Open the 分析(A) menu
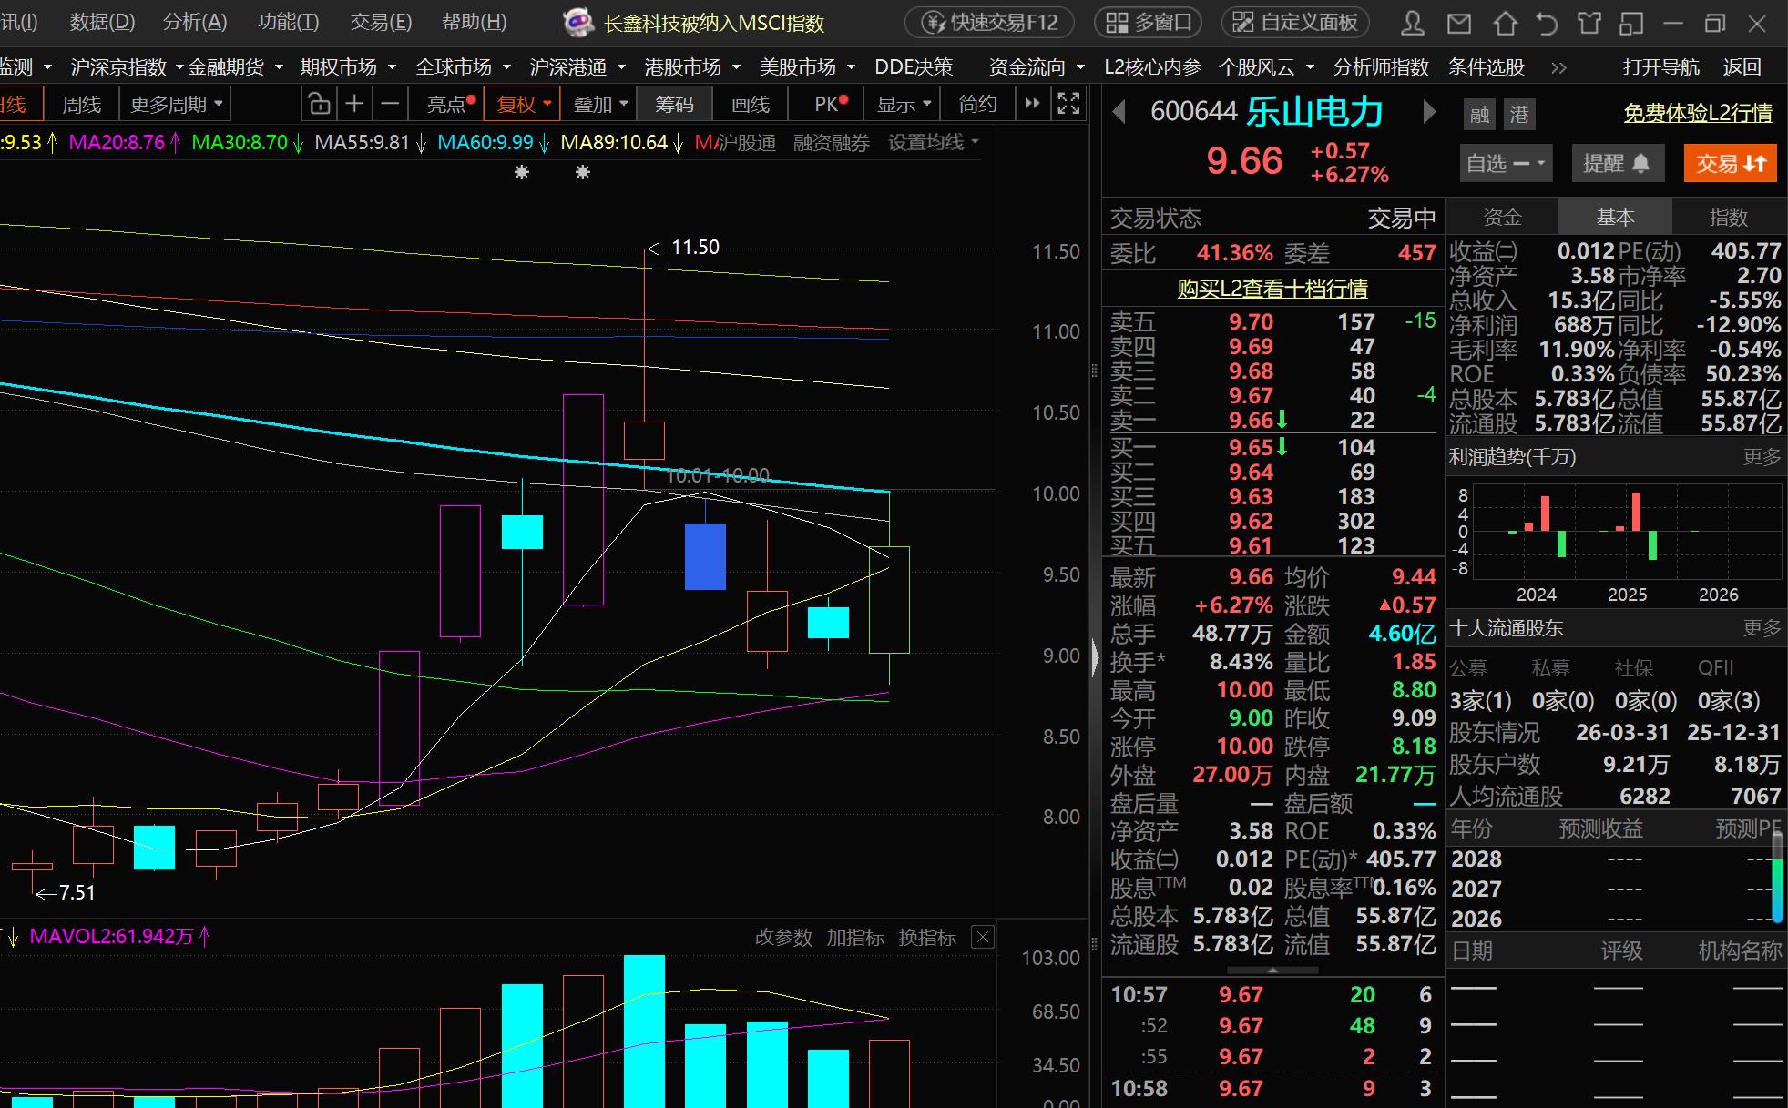The width and height of the screenshot is (1788, 1108). click(195, 22)
